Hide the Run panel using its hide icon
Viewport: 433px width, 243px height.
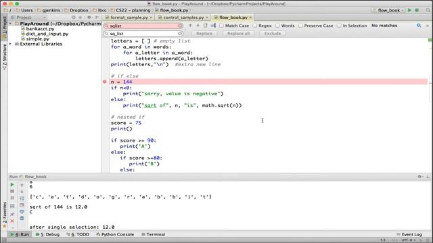(428, 177)
